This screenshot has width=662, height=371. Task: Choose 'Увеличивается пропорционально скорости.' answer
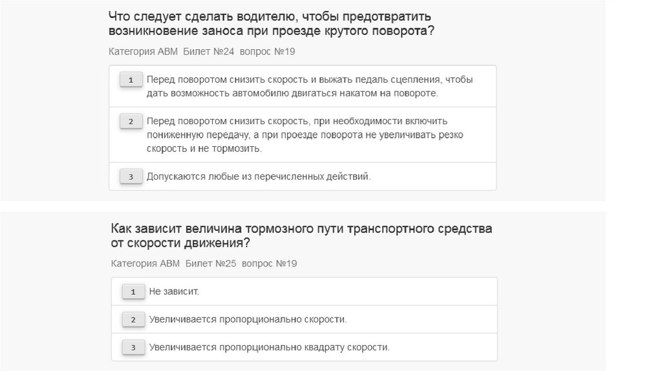pos(248,319)
